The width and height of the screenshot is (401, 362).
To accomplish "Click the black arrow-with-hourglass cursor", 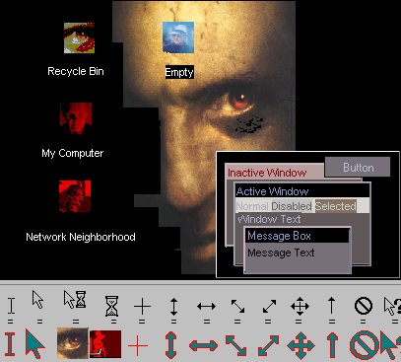I will tap(75, 299).
